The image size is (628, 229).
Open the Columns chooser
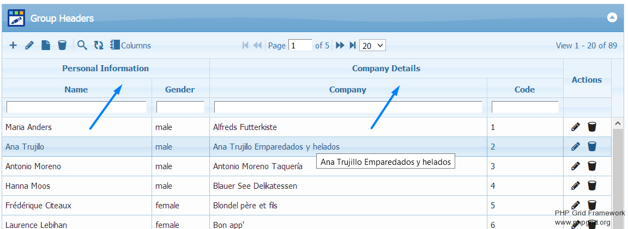pyautogui.click(x=130, y=46)
